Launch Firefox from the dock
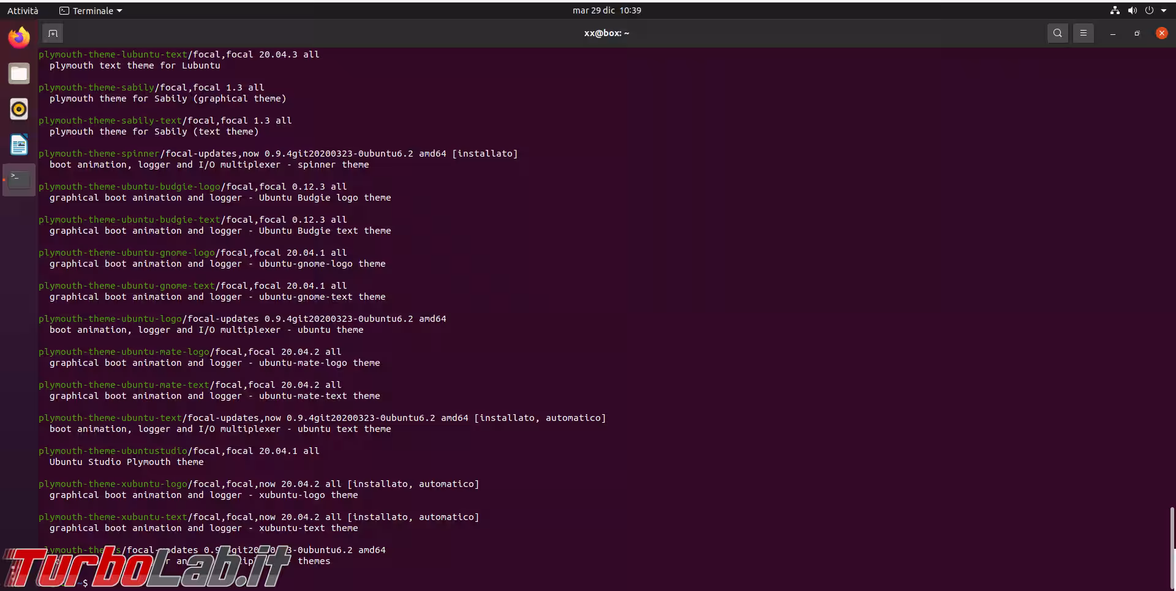 coord(19,38)
